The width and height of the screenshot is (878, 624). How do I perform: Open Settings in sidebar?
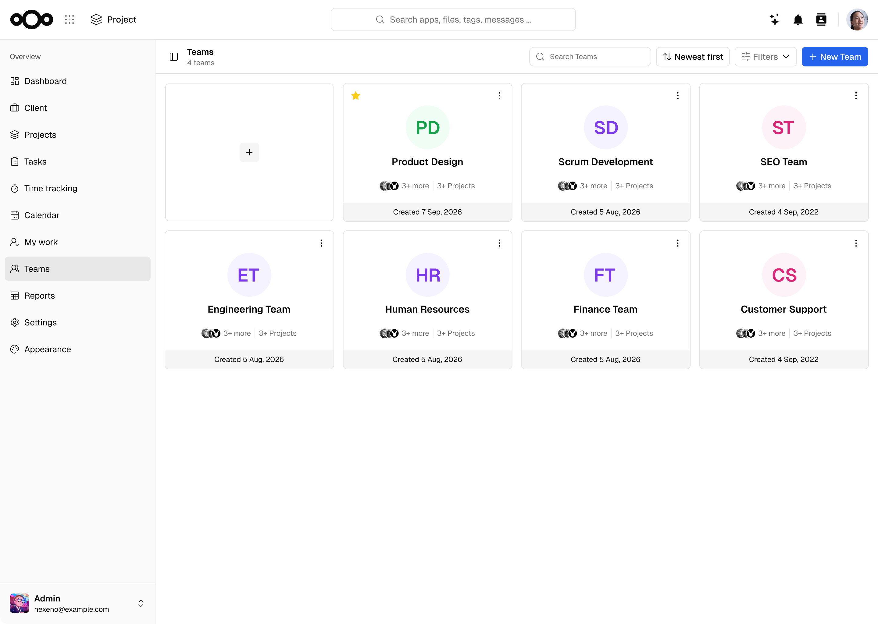pyautogui.click(x=78, y=322)
